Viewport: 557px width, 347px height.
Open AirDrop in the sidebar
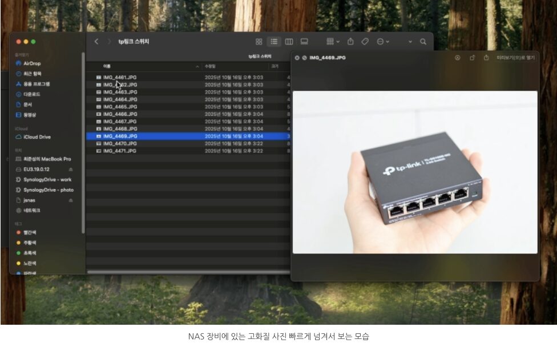click(x=31, y=63)
